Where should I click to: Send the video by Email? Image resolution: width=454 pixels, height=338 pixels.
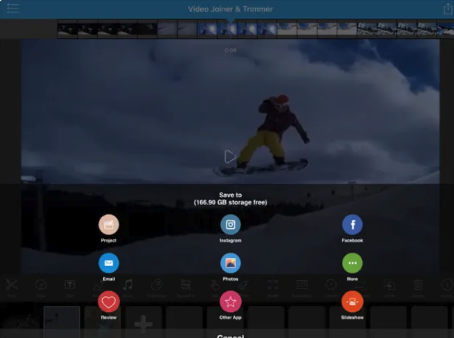109,263
